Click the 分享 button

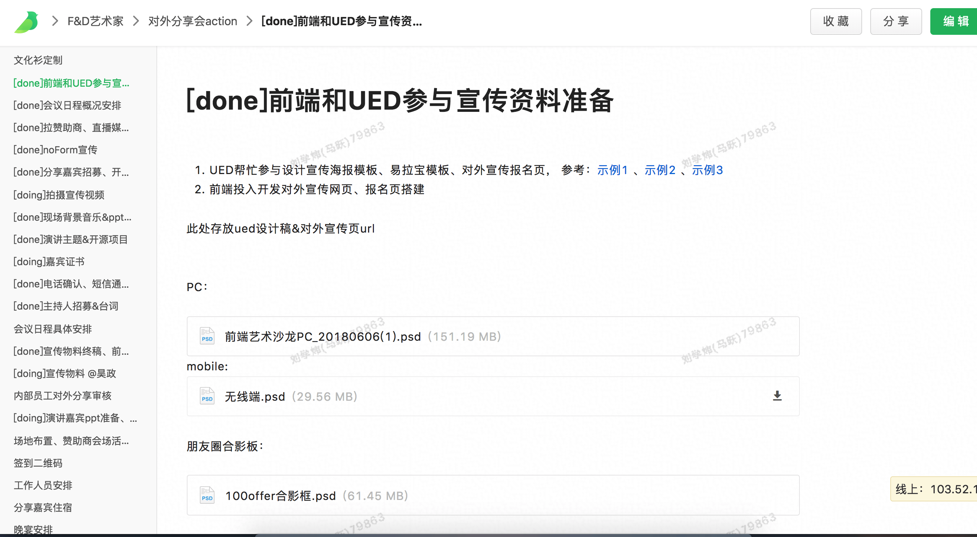point(896,21)
